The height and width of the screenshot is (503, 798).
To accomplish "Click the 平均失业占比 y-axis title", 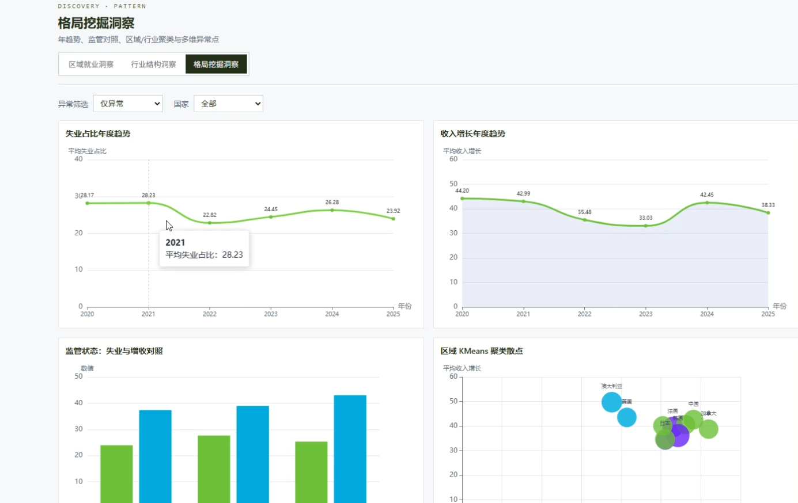I will (88, 151).
